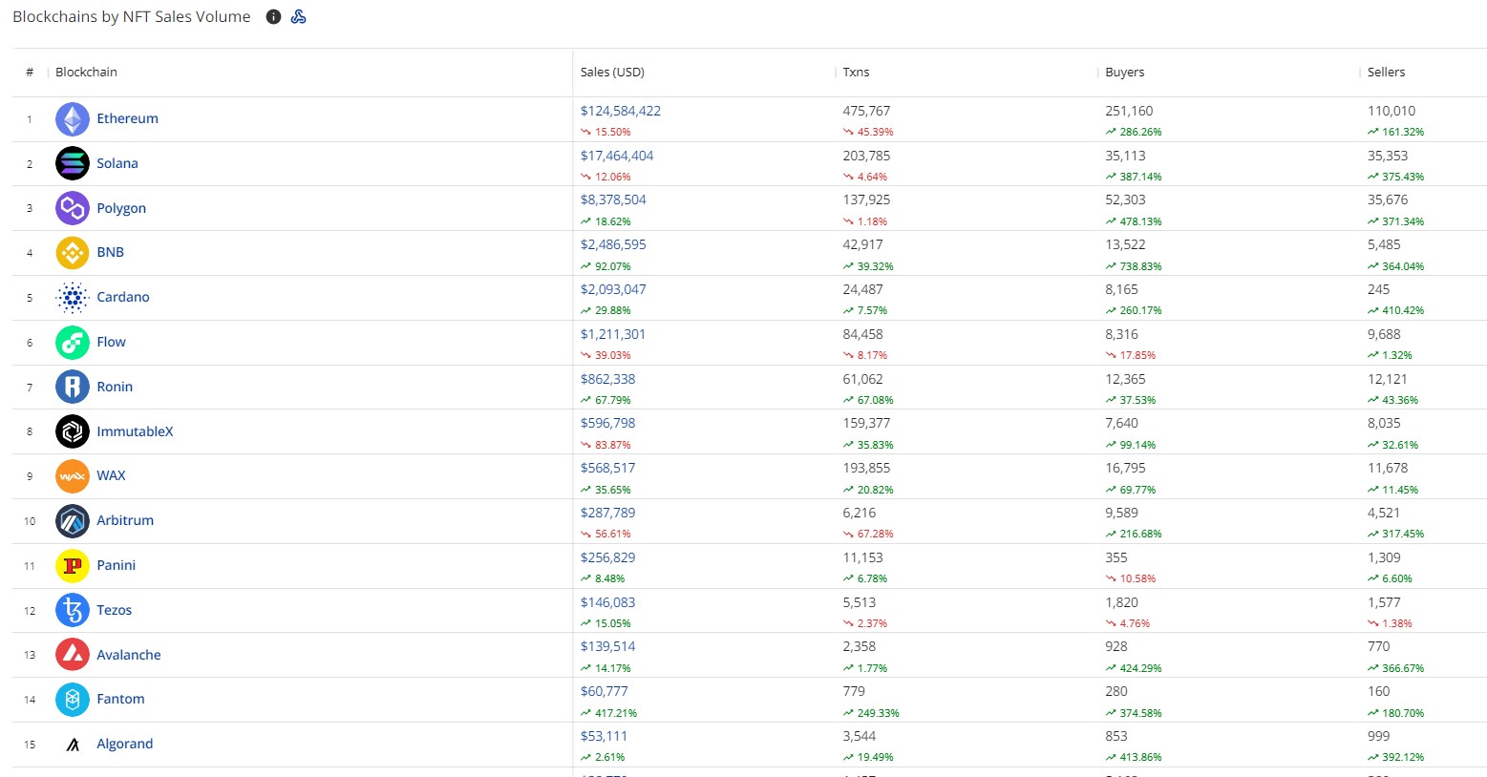This screenshot has width=1487, height=777.
Task: Click Cardano sales value $2,093,047
Action: (x=613, y=289)
